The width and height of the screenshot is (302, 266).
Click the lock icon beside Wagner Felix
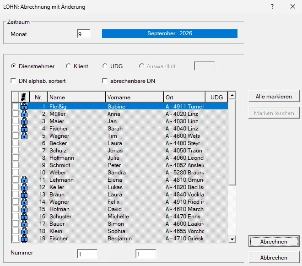[24, 201]
